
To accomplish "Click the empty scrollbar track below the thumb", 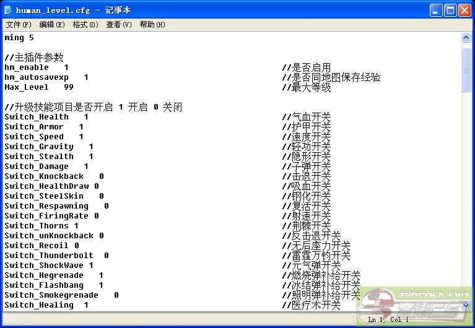I will (x=466, y=186).
